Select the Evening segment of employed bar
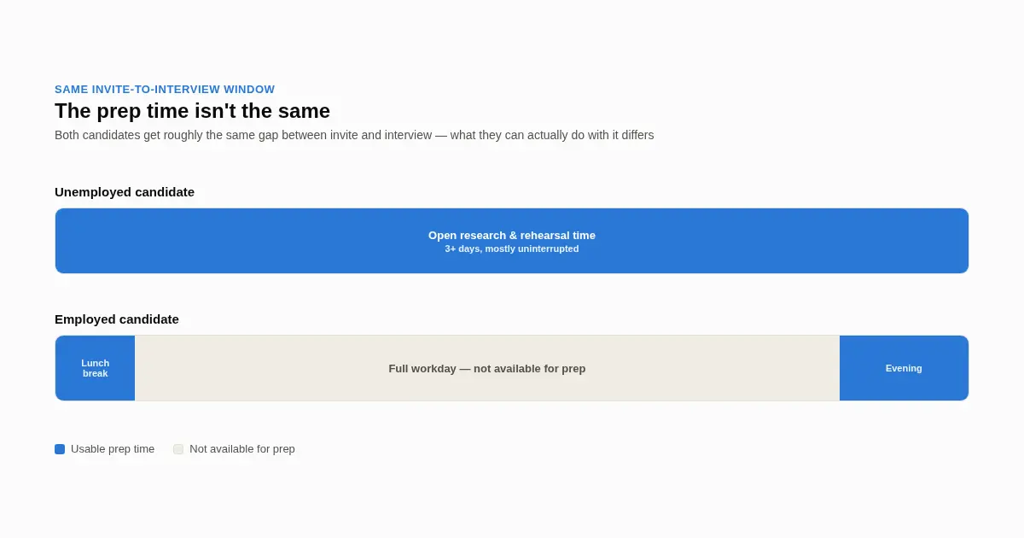Image resolution: width=1024 pixels, height=538 pixels. coord(904,368)
